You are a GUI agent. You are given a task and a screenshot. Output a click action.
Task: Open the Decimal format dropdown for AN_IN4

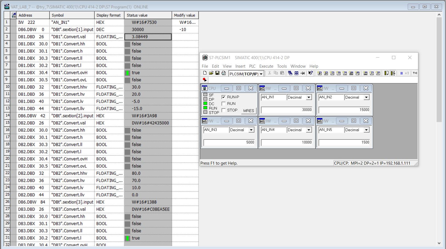click(x=309, y=130)
